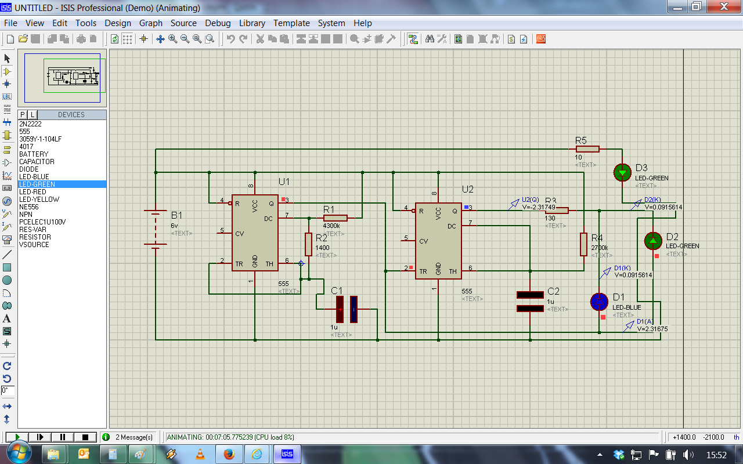Pause the animation
743x464 pixels.
coord(63,437)
